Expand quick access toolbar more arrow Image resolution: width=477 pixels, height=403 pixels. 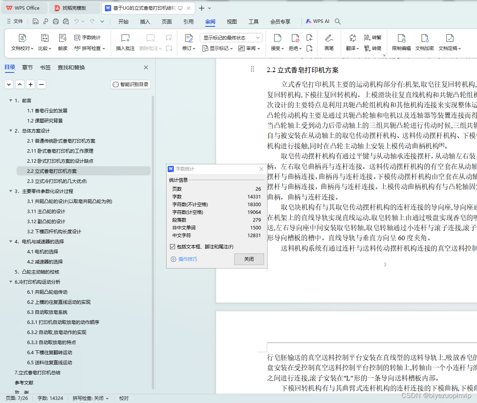pyautogui.click(x=102, y=21)
